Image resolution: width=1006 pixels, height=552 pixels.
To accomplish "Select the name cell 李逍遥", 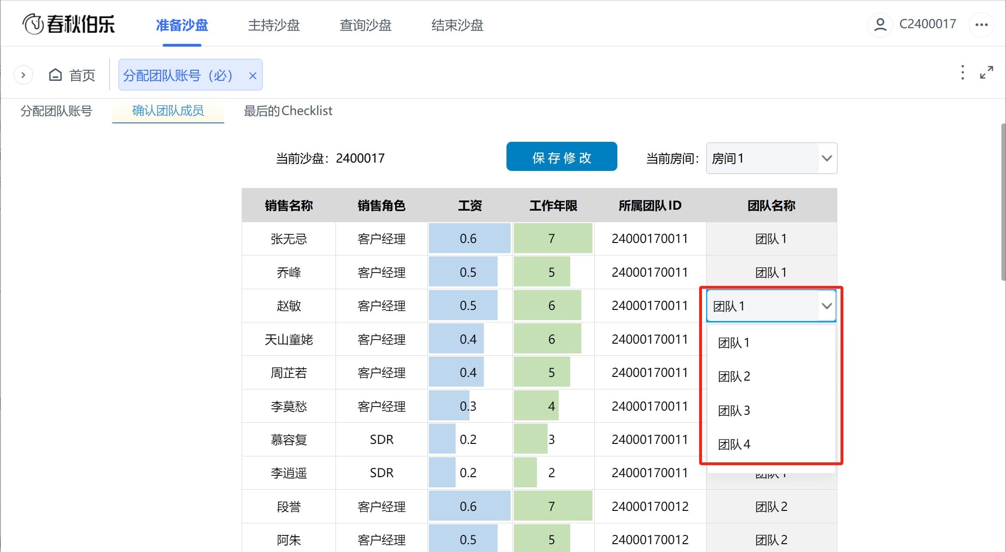I will pos(289,473).
